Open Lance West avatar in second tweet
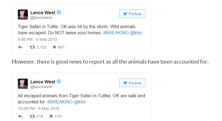Viewport: 222px width, 121px height. coord(23,84)
